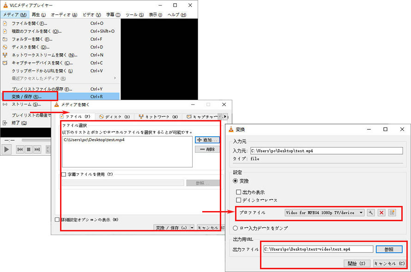
Task: Open the ビデオ menu
Action: coord(92,15)
